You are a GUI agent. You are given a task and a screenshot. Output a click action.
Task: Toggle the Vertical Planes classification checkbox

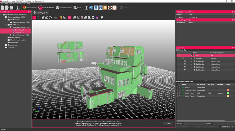[x=179, y=93]
